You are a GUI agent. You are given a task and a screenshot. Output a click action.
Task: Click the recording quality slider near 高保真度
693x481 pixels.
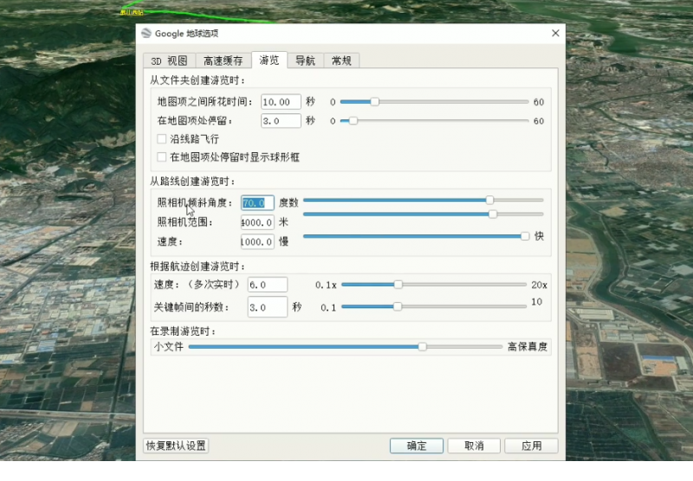coord(422,347)
